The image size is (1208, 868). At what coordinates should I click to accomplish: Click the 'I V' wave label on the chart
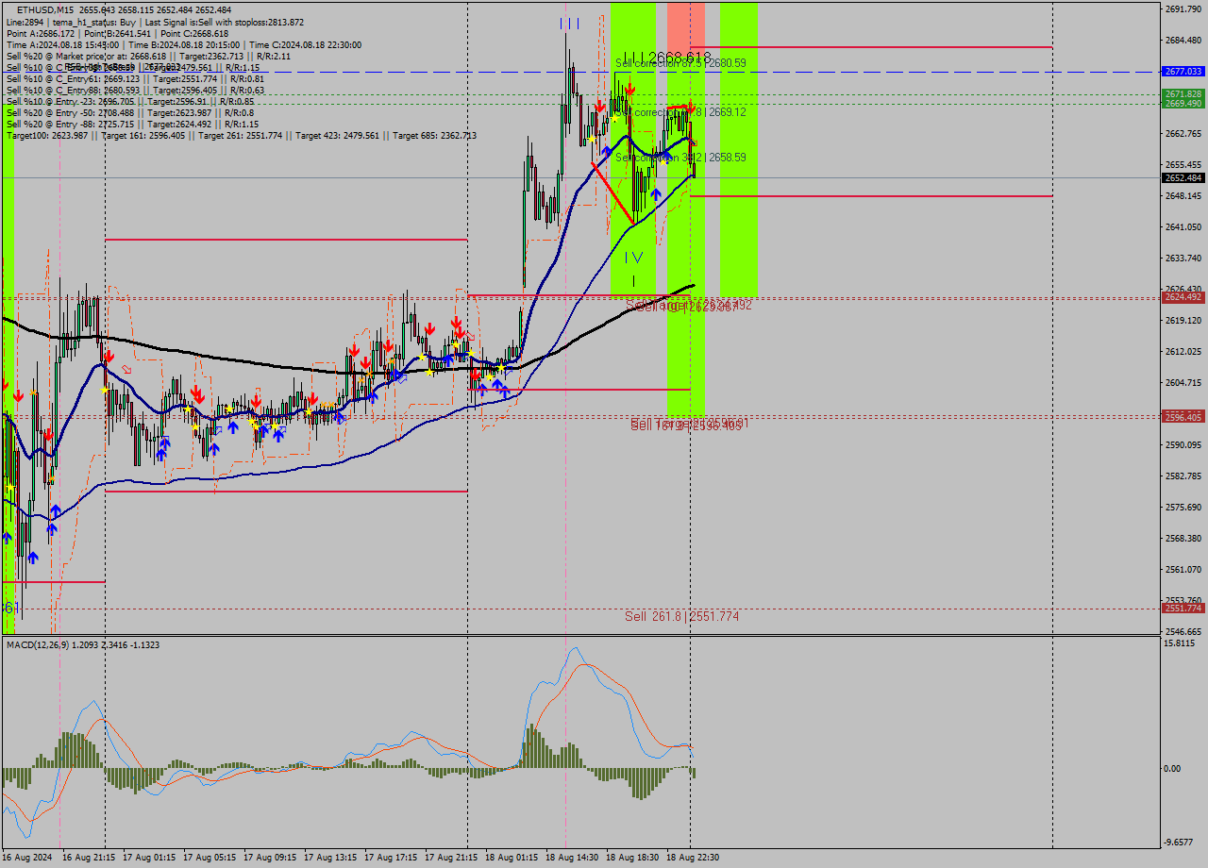pos(633,257)
